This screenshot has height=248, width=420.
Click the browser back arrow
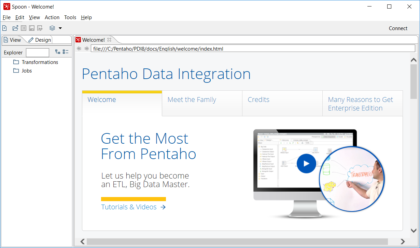tap(79, 49)
